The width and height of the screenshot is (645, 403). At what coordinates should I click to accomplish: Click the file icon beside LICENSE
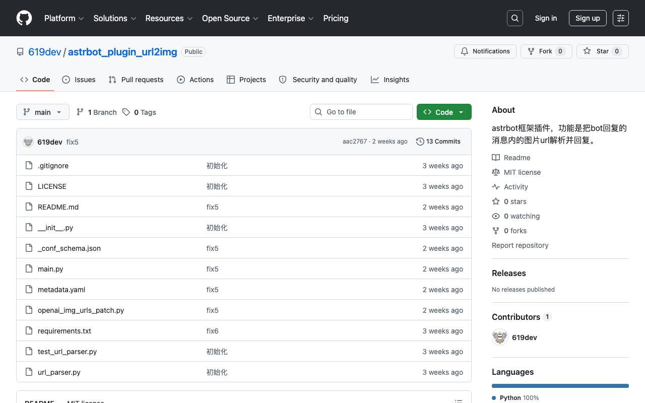point(29,186)
